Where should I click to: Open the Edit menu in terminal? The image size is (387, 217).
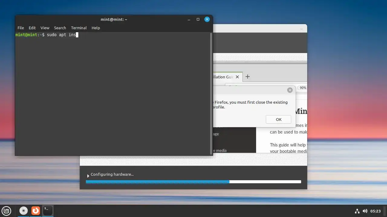32,28
